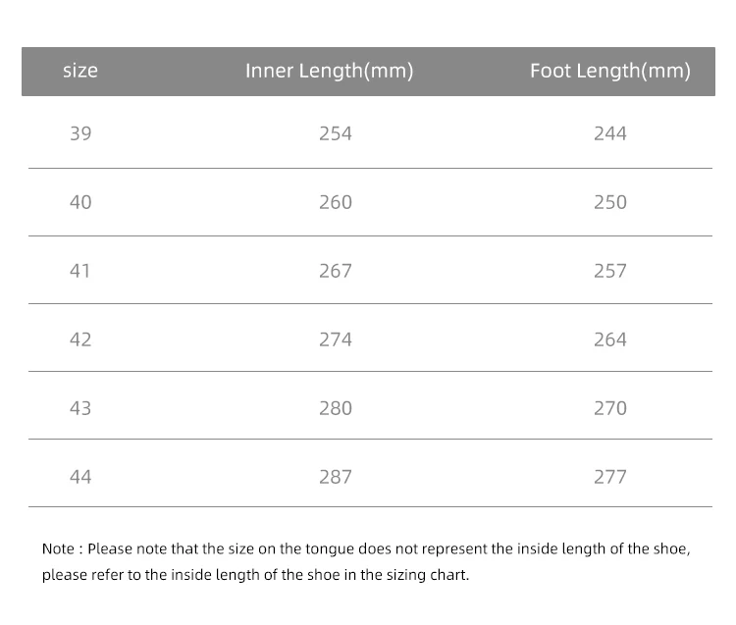
Task: Click inner length value 274
Action: [x=335, y=339]
